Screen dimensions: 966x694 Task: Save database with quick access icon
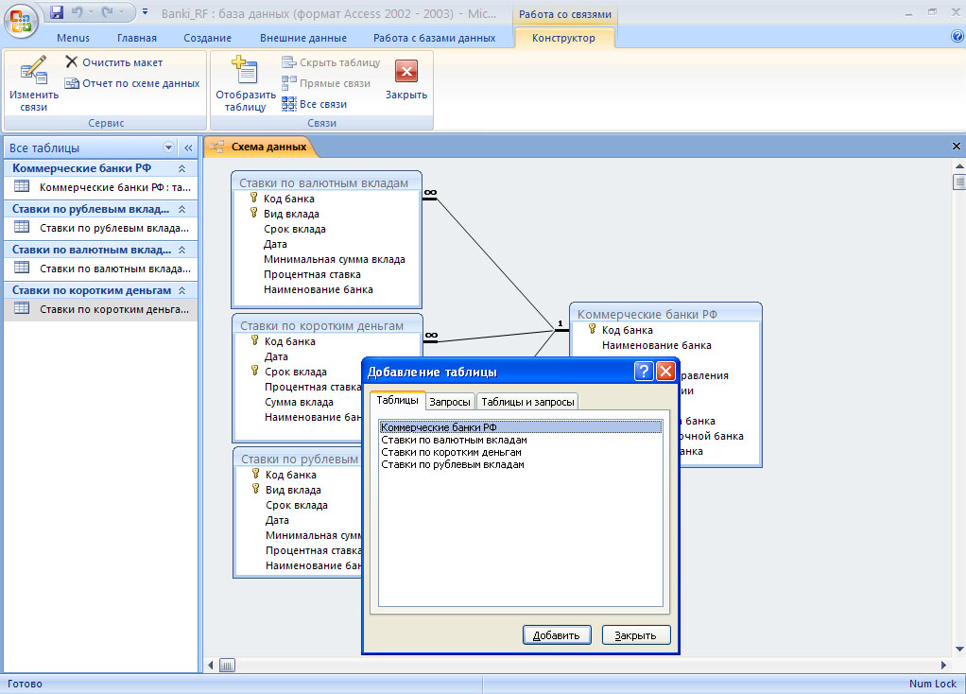57,11
